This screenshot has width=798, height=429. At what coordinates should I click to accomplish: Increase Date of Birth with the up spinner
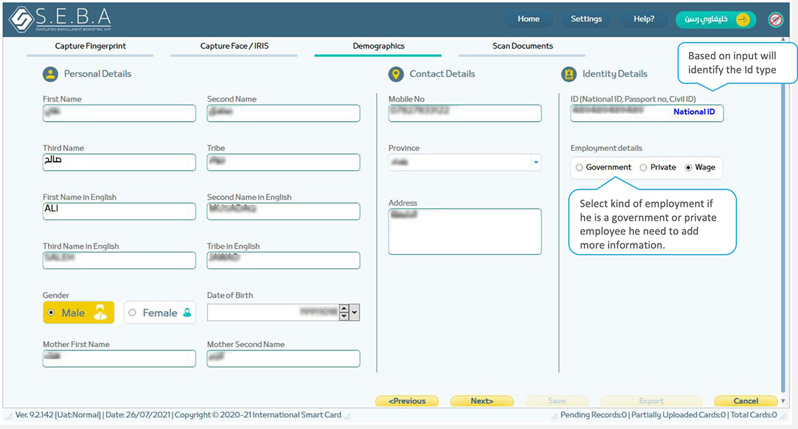point(344,309)
